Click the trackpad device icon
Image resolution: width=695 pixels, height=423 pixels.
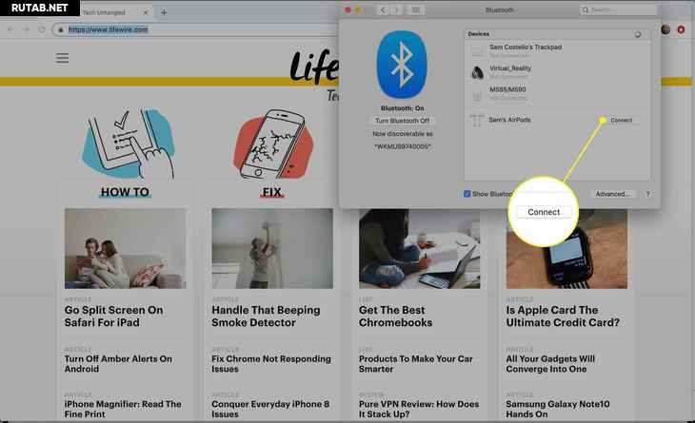click(x=477, y=50)
